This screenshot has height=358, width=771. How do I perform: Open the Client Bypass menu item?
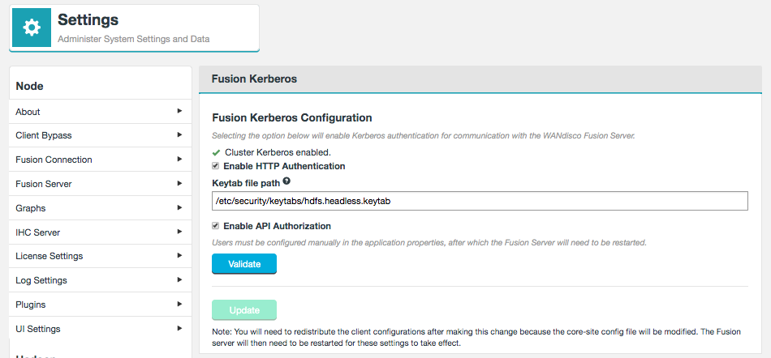(x=101, y=135)
